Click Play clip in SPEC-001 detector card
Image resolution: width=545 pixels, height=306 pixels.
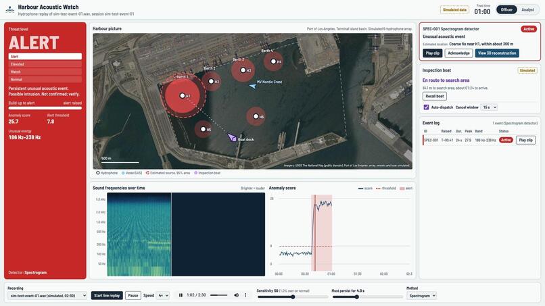point(433,53)
